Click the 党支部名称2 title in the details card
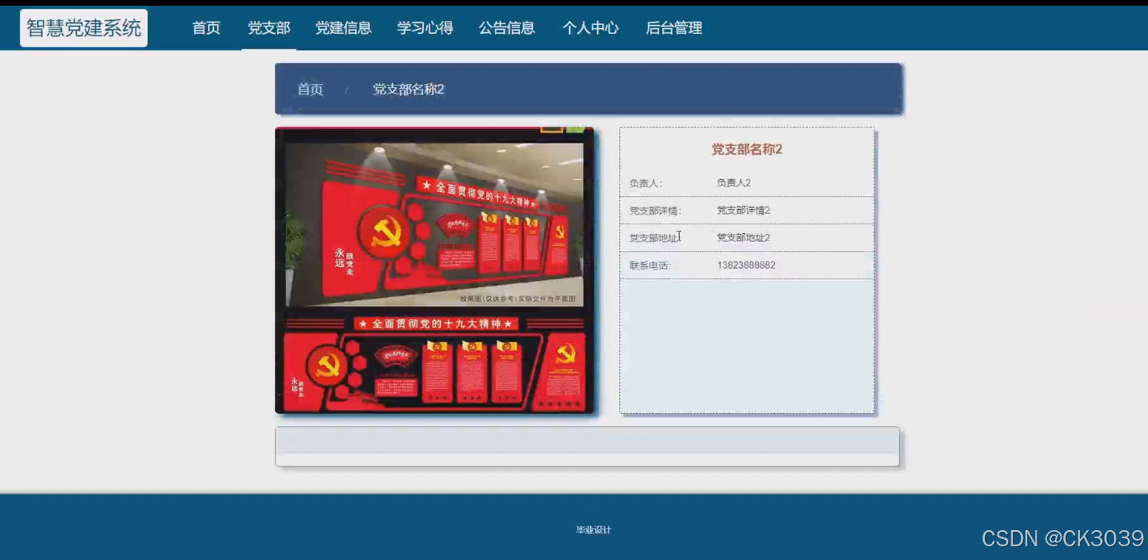Screen dimensions: 1148x560 (x=747, y=149)
